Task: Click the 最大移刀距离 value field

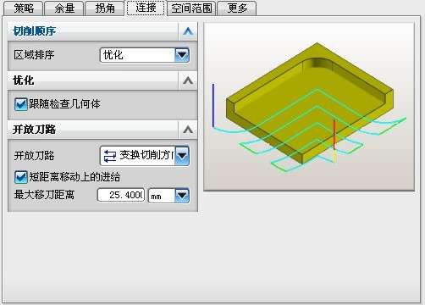Action: (x=121, y=195)
